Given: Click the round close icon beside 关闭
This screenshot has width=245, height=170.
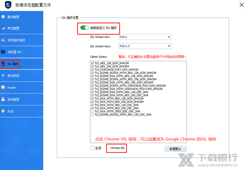Looking at the screenshot, I should click(3, 111).
